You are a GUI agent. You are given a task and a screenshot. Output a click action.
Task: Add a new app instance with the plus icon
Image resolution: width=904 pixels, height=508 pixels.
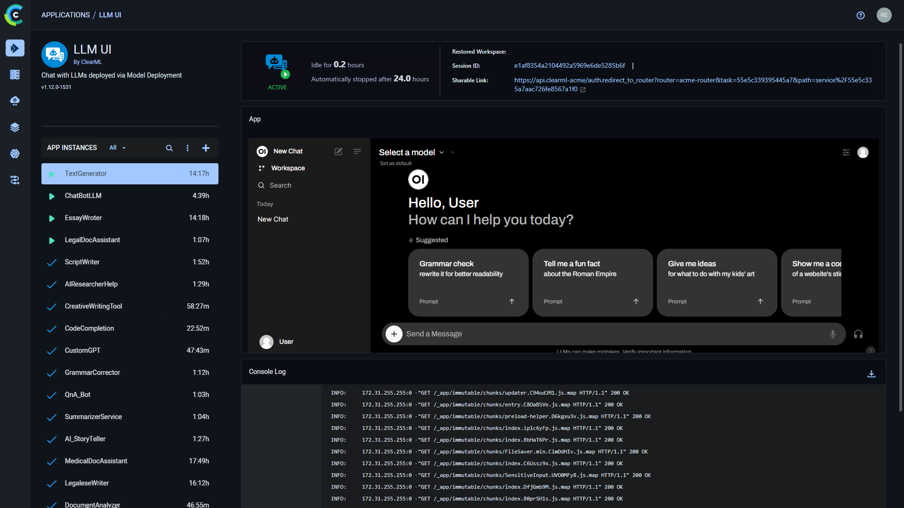pos(206,148)
